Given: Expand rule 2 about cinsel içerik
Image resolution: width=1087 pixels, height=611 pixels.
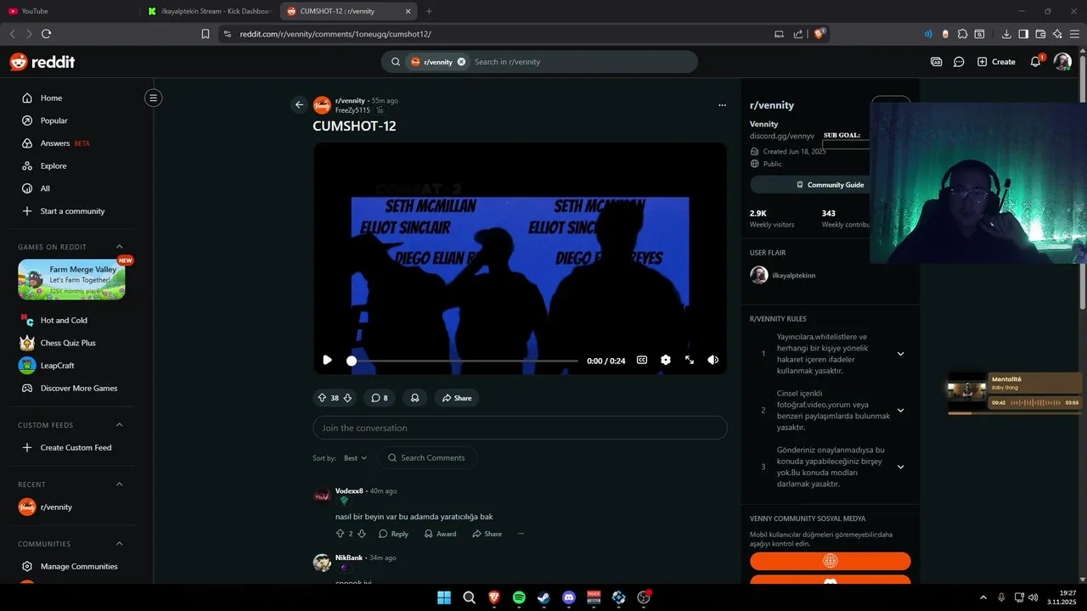Looking at the screenshot, I should tap(900, 411).
